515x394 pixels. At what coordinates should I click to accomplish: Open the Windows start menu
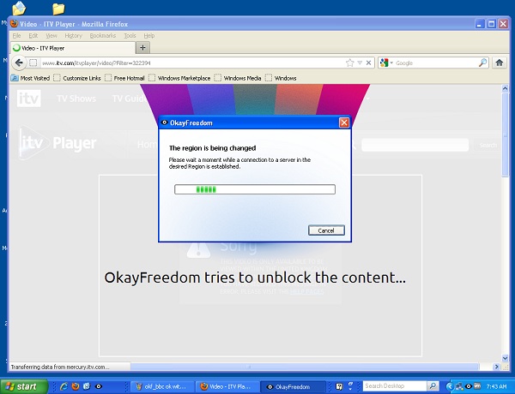tap(24, 386)
